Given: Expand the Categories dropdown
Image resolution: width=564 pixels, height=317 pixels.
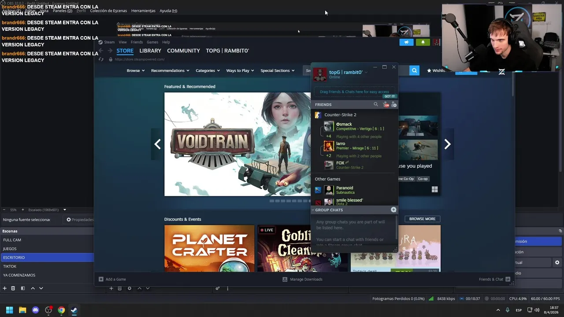Looking at the screenshot, I should [x=208, y=70].
